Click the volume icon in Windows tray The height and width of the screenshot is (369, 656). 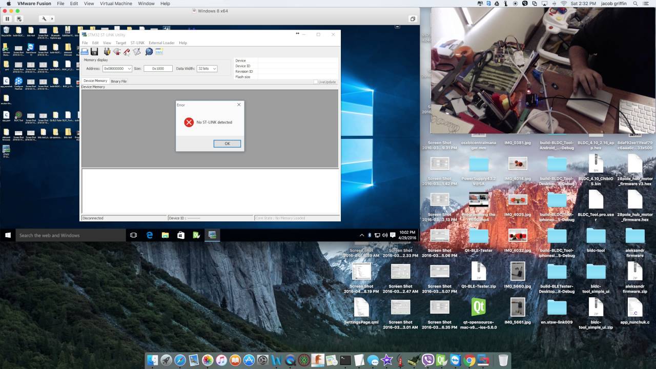pyautogui.click(x=385, y=235)
